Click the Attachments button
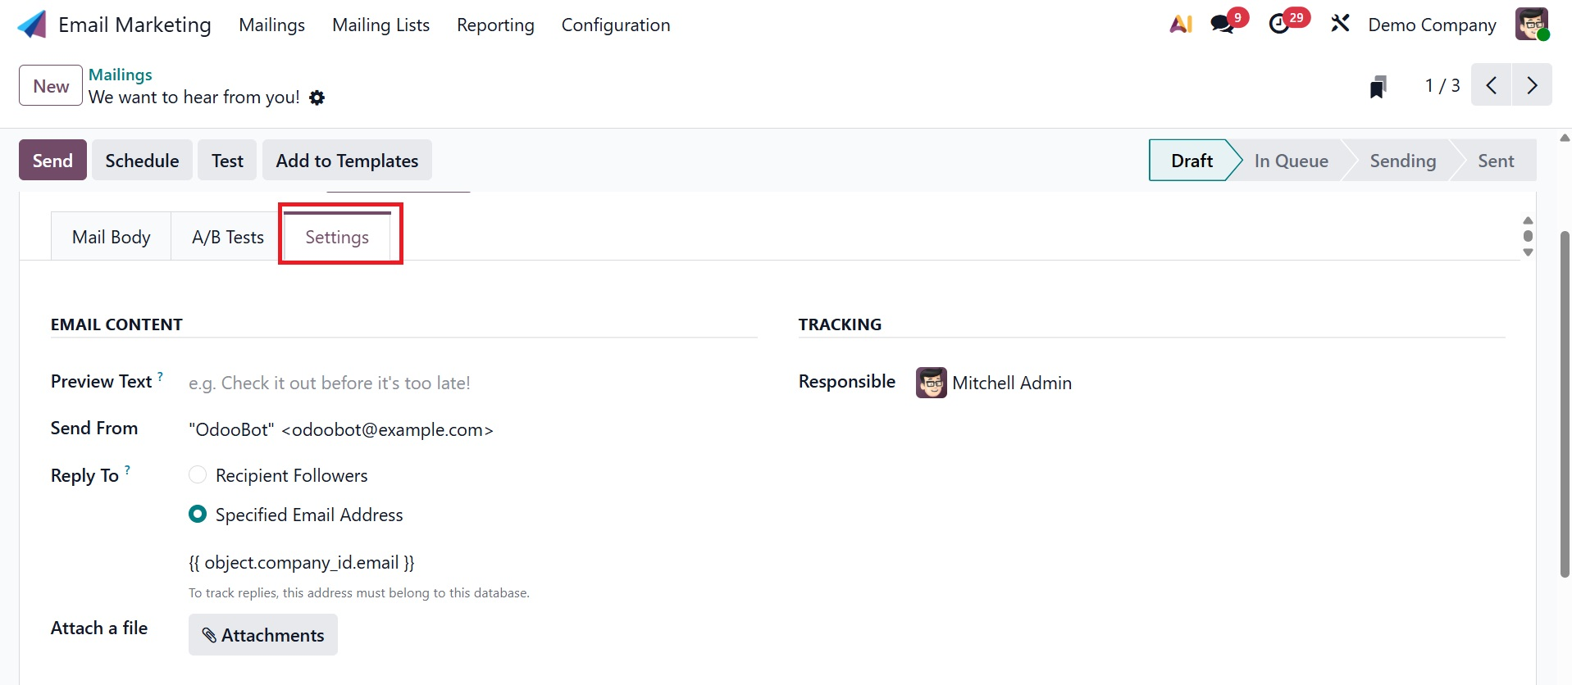This screenshot has width=1572, height=685. click(x=263, y=635)
